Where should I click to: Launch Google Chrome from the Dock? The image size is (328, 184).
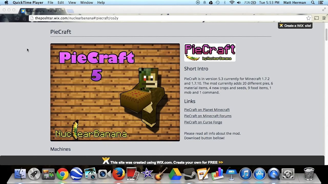coord(62,174)
